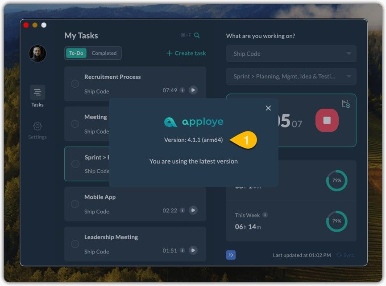386x286 pixels.
Task: Select the To-Do tab
Action: (x=76, y=53)
